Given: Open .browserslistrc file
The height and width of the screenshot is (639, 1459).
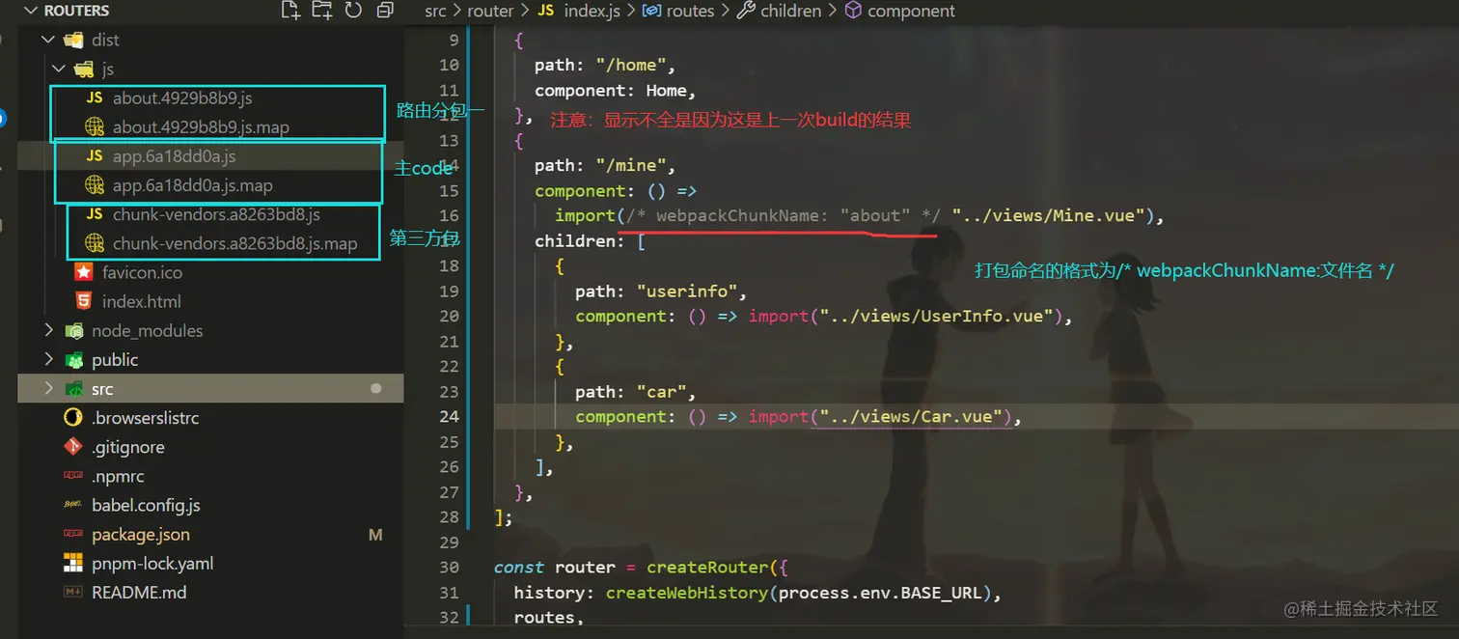Looking at the screenshot, I should [146, 418].
